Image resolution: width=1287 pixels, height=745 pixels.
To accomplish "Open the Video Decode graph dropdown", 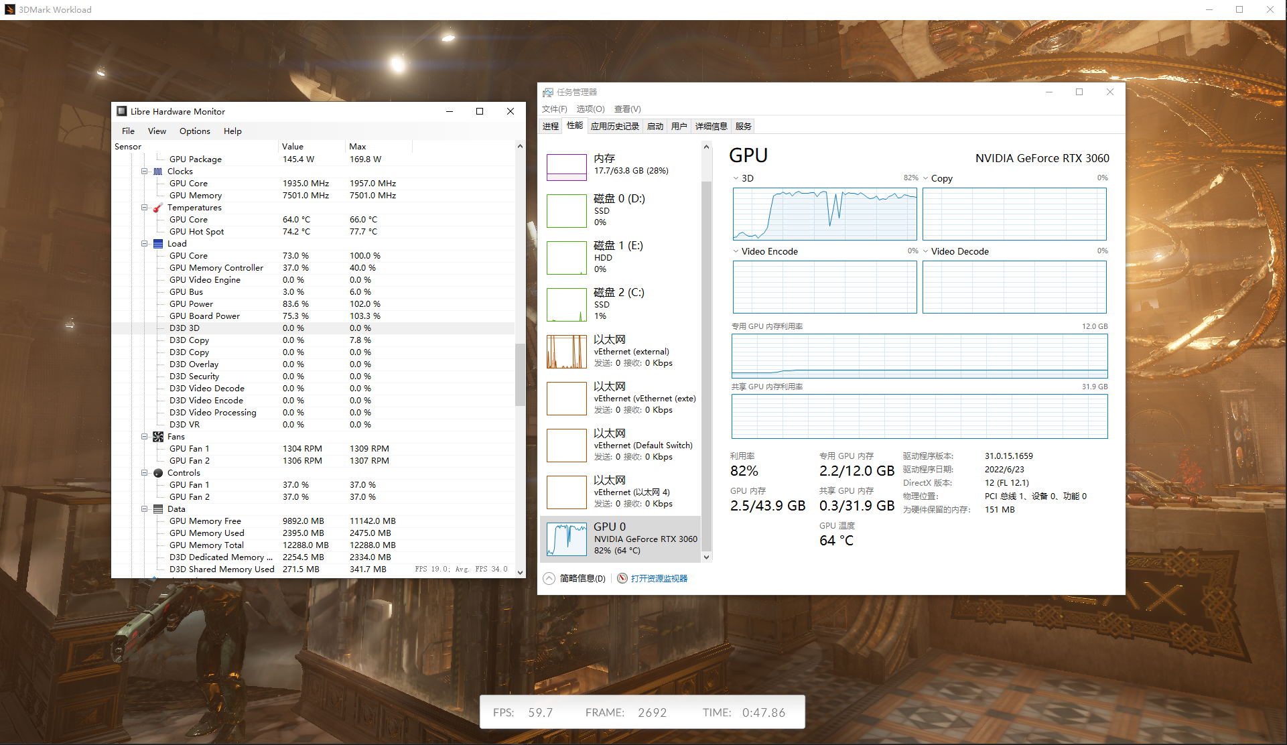I will [x=925, y=251].
